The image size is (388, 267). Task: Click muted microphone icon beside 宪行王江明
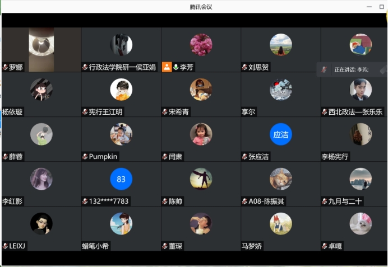pyautogui.click(x=85, y=112)
